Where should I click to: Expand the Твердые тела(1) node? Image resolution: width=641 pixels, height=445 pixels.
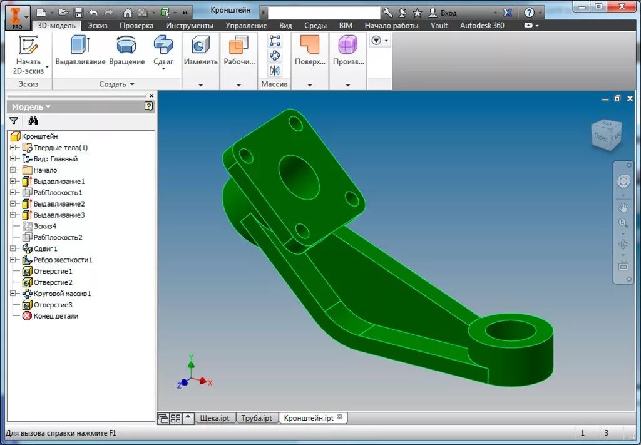[13, 148]
